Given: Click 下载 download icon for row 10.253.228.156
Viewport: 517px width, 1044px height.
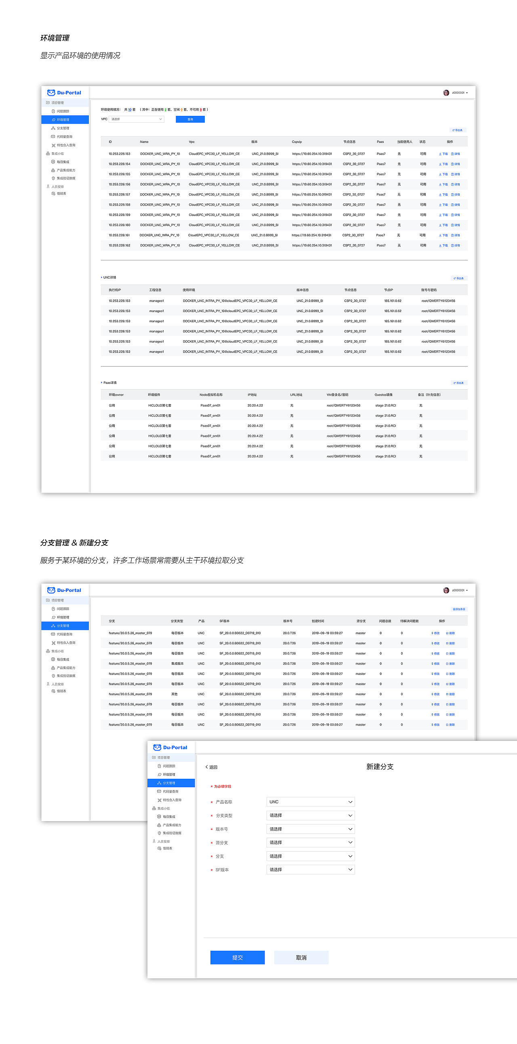Looking at the screenshot, I should pyautogui.click(x=440, y=184).
